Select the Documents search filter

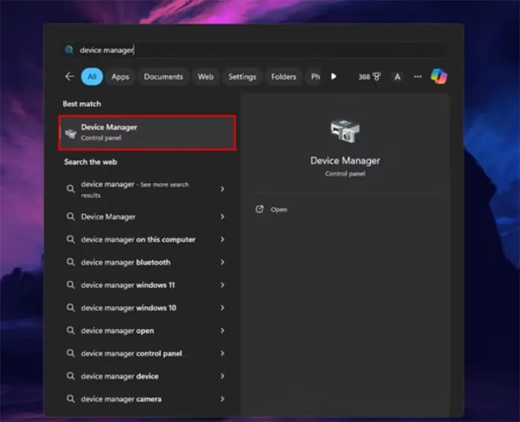coord(163,77)
